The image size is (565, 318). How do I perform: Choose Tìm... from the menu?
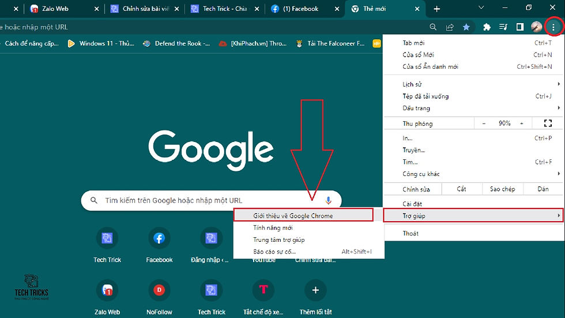click(473, 162)
